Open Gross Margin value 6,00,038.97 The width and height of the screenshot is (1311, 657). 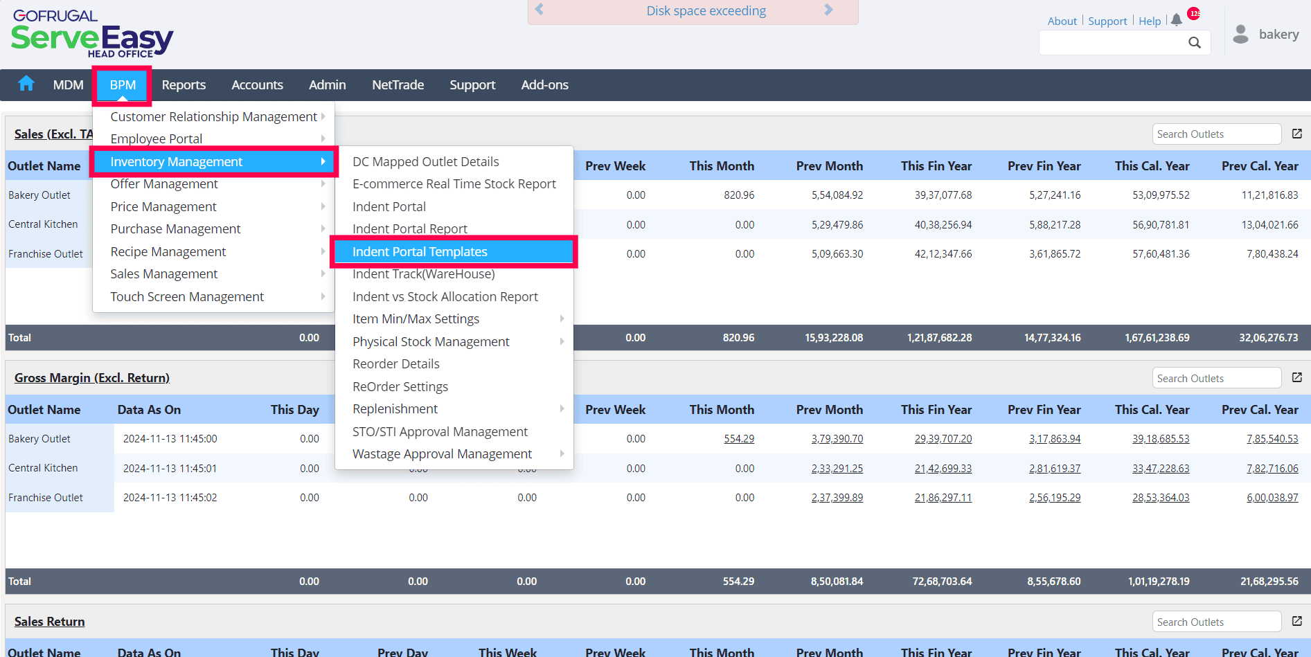click(x=1272, y=497)
